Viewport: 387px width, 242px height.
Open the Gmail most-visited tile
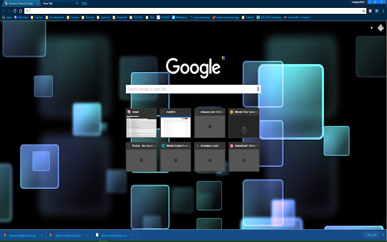tap(141, 123)
